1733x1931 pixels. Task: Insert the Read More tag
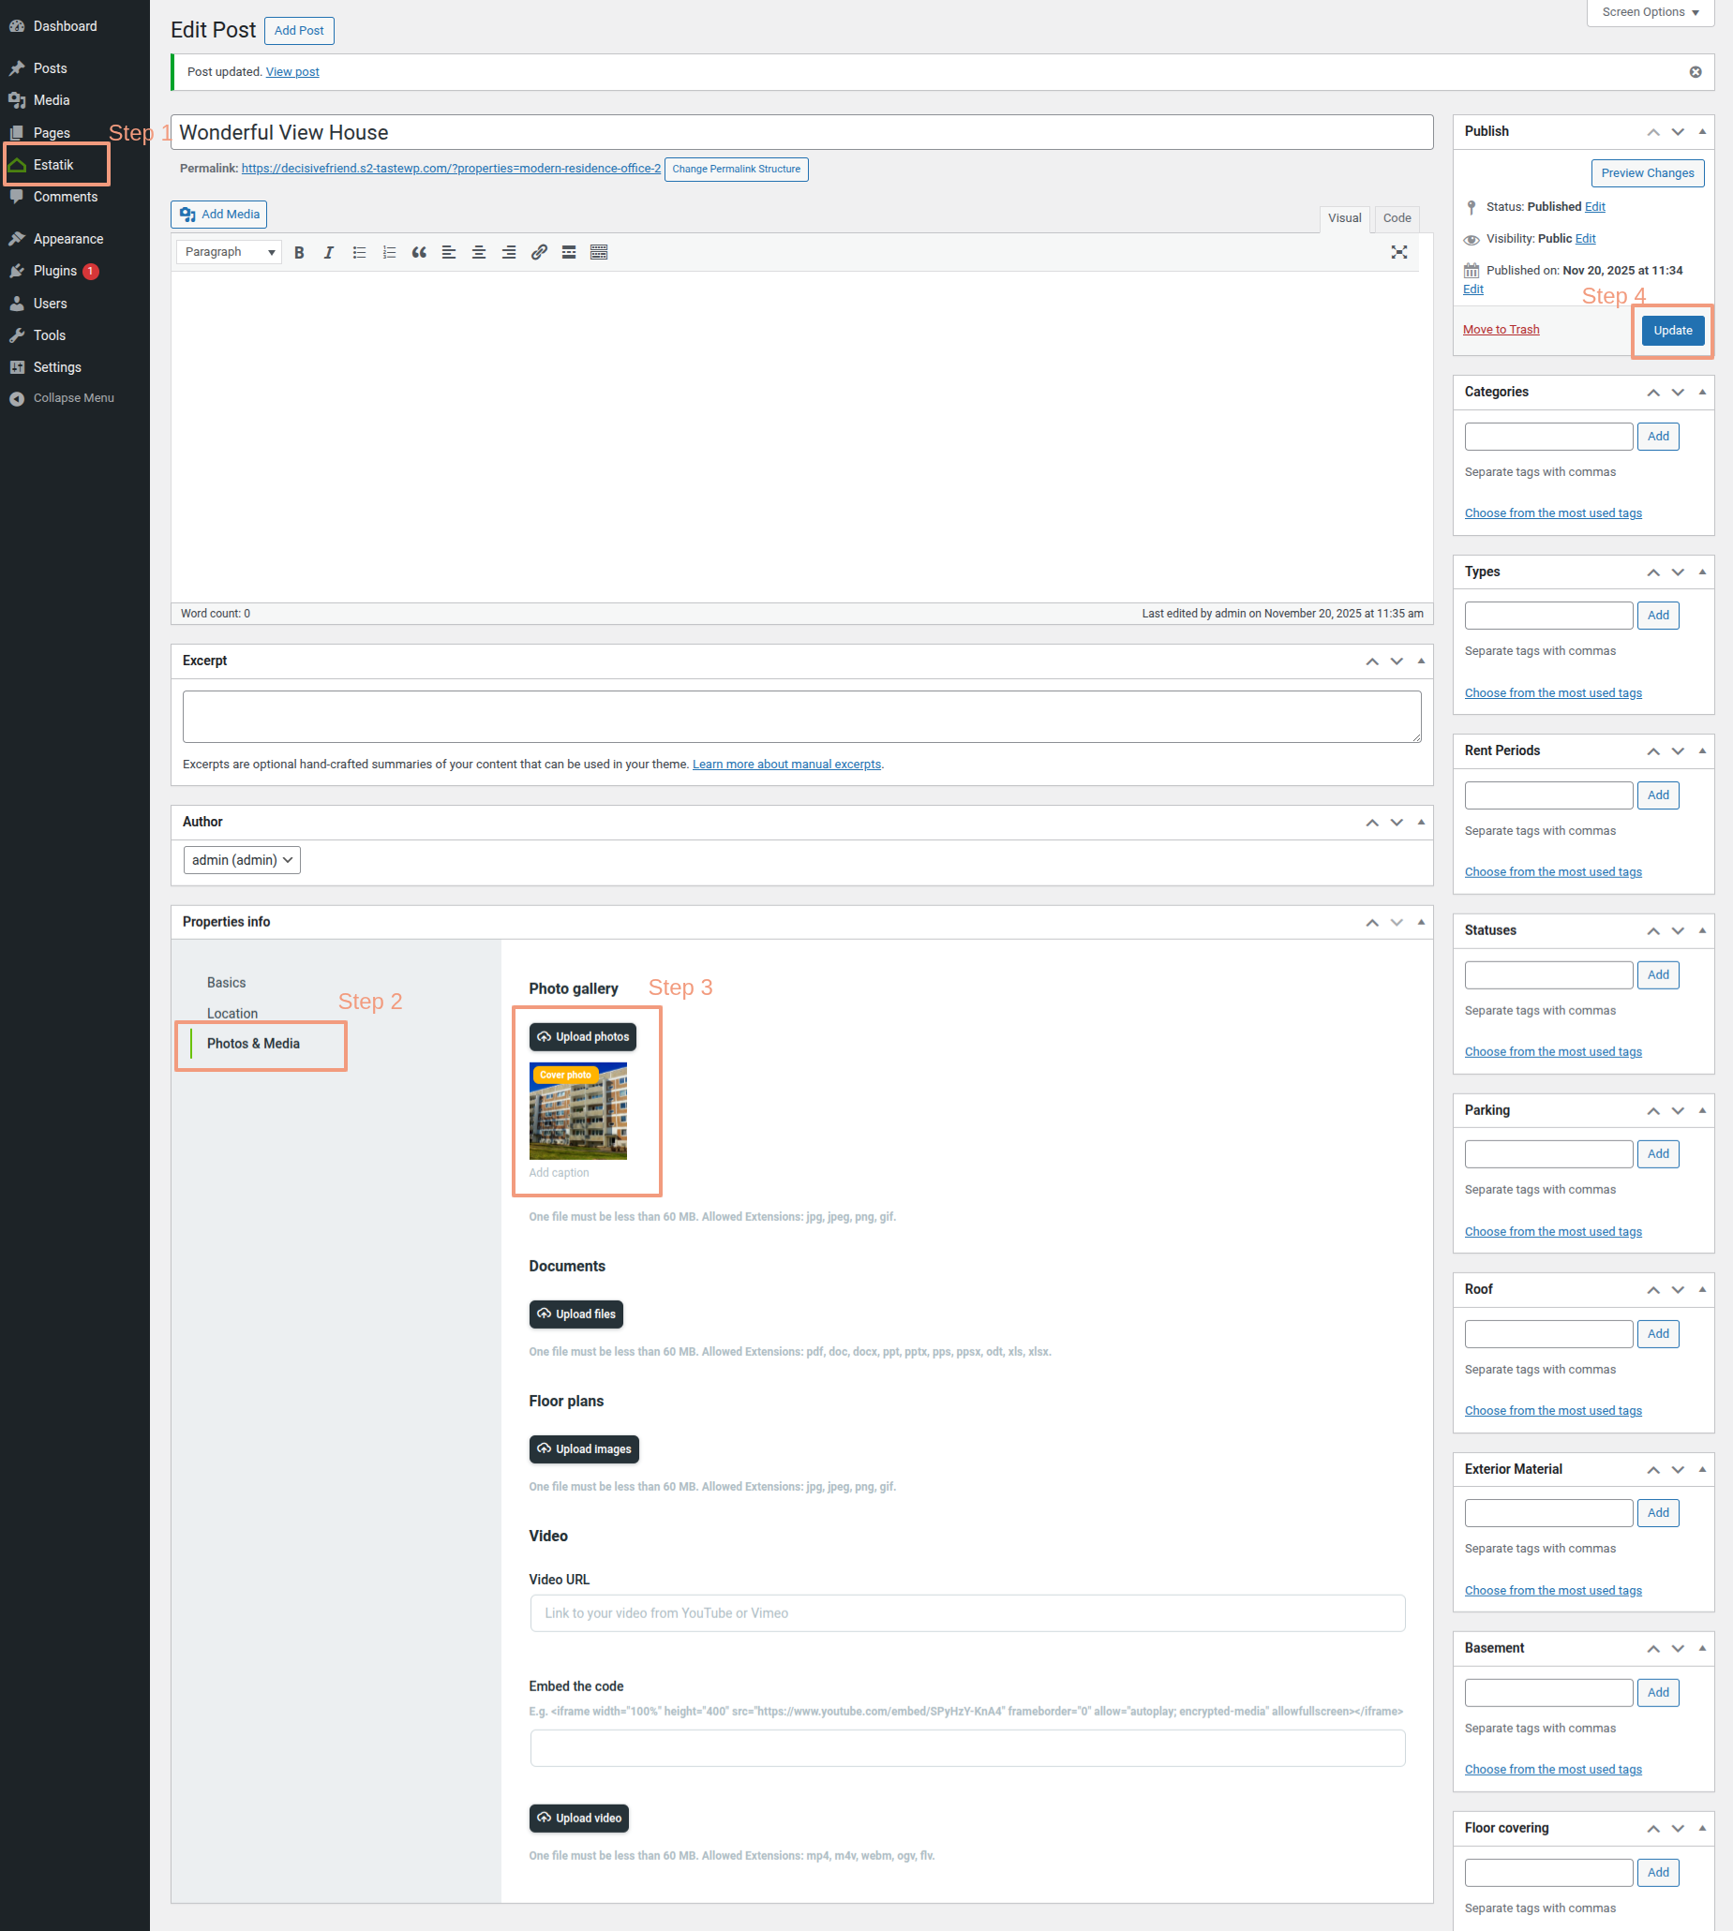click(x=569, y=252)
